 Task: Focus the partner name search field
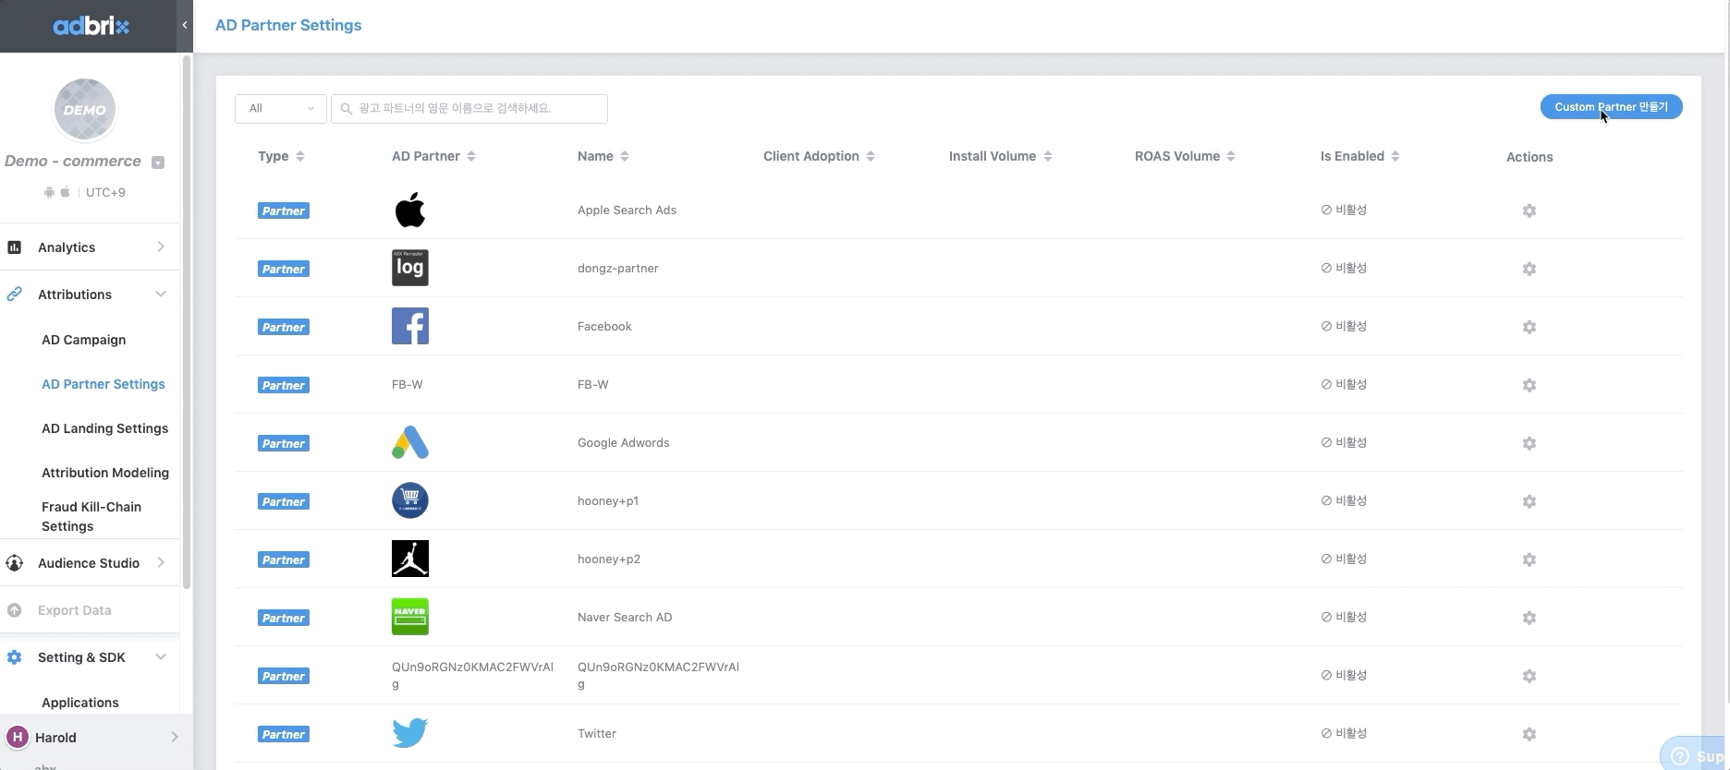469,108
